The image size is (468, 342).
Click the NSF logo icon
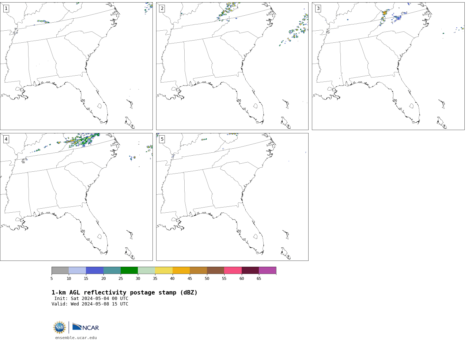(60, 327)
